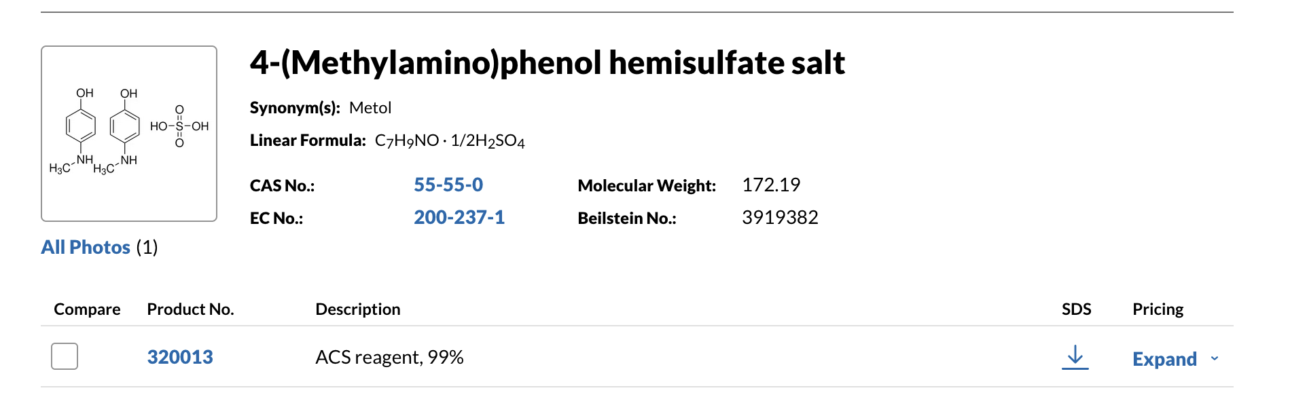Click the Product No. column header
The image size is (1307, 399).
click(190, 309)
